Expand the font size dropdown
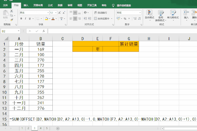Screen dimensions: 197x131 tap(56, 13)
